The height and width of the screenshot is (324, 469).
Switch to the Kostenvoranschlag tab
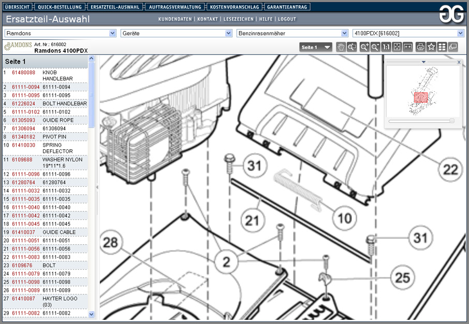(234, 7)
